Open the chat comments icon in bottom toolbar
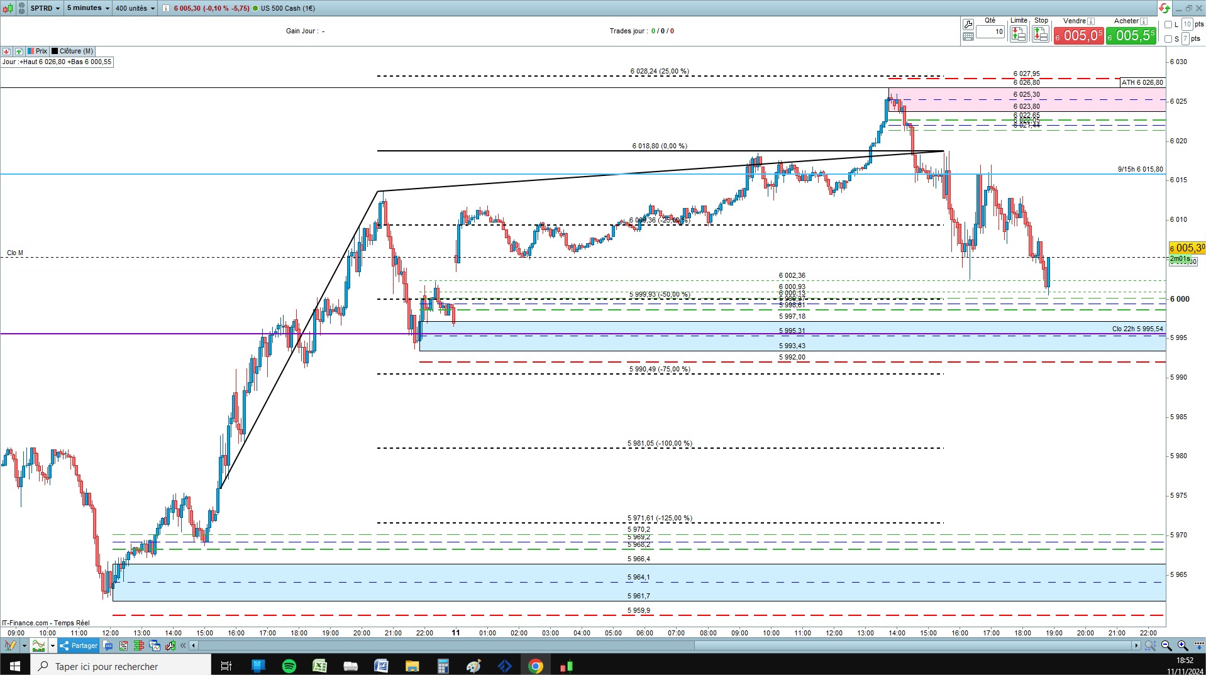The width and height of the screenshot is (1206, 675). tap(108, 645)
